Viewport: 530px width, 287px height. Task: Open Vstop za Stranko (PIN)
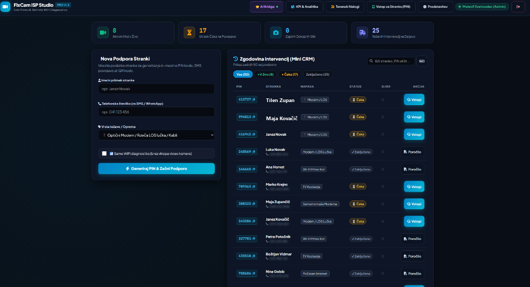(x=391, y=7)
